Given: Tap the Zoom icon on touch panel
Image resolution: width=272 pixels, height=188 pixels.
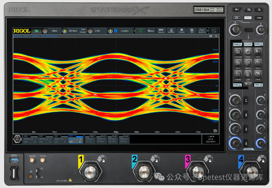Looking at the screenshot, I should click(x=238, y=63).
